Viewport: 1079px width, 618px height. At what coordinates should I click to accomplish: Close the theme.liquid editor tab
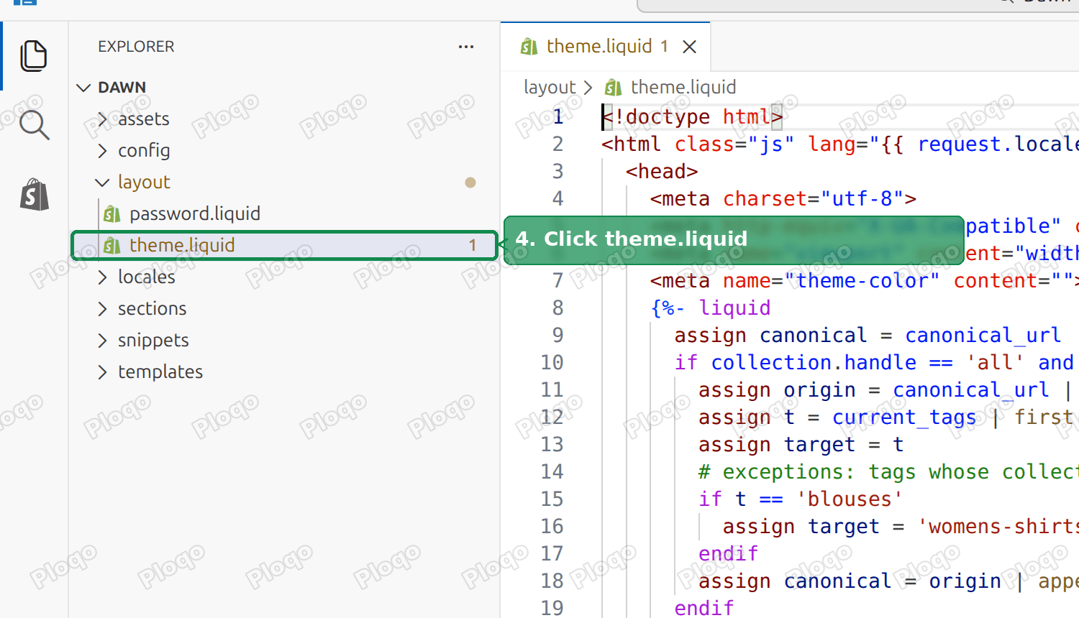tap(689, 47)
